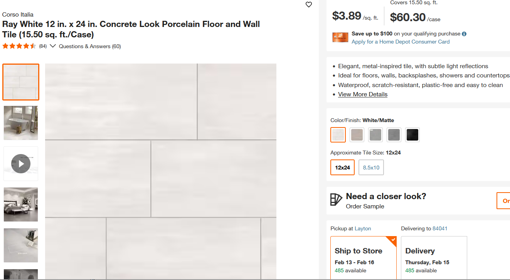Open Apply for a Home Depot Consumer Card link
The width and height of the screenshot is (510, 280).
[x=401, y=42]
